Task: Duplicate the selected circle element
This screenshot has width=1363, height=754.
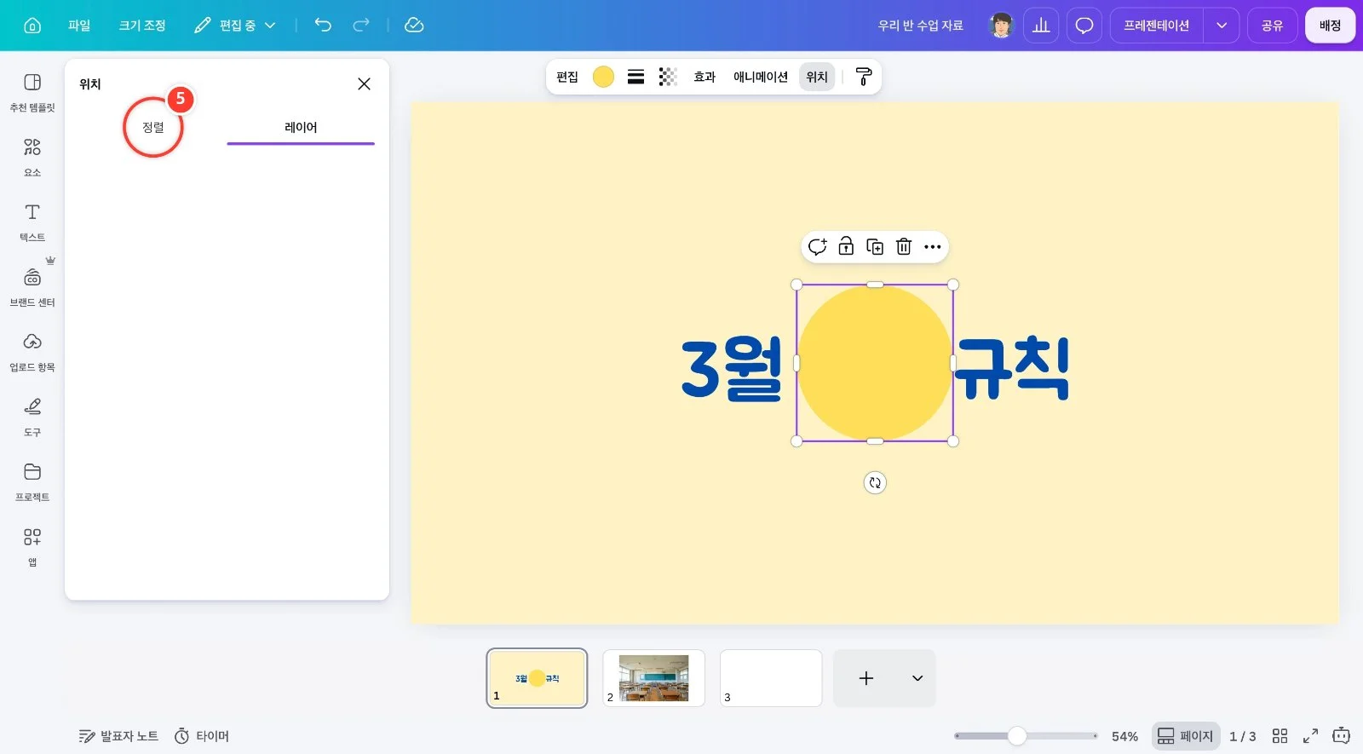Action: tap(875, 247)
